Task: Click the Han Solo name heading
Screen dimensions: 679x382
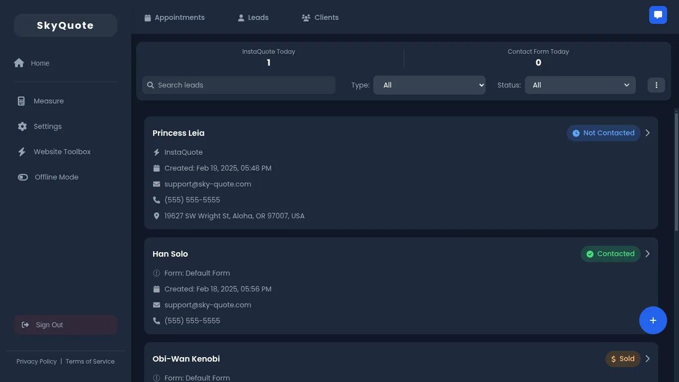Action: [x=170, y=254]
